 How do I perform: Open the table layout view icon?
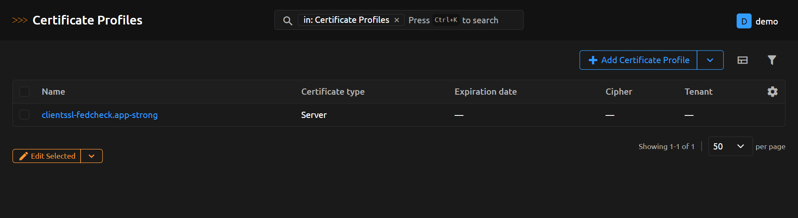[742, 60]
